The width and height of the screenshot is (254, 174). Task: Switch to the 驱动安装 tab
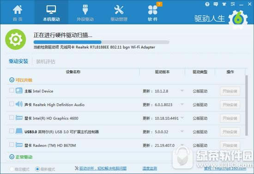[18, 61]
